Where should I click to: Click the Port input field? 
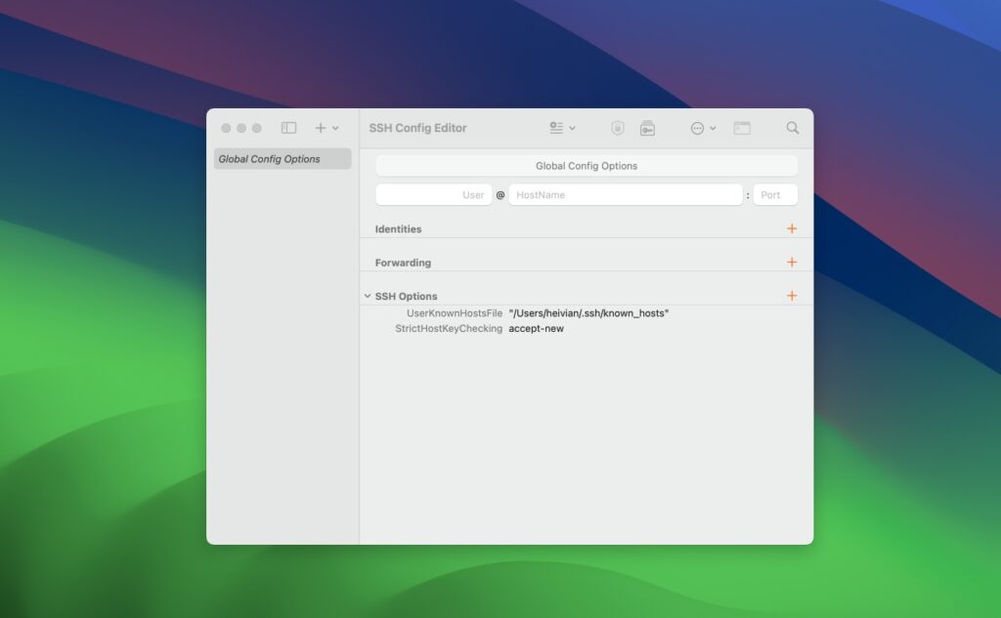775,194
